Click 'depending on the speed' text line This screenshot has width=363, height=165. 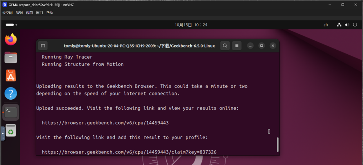108,94
